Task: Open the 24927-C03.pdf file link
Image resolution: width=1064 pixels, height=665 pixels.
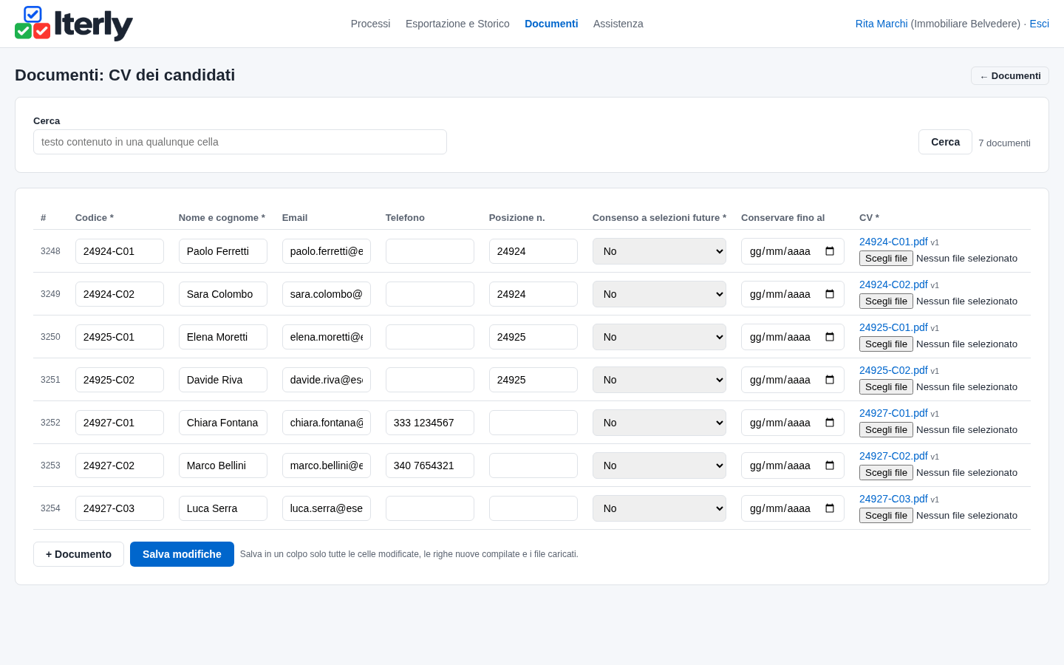Action: click(893, 499)
